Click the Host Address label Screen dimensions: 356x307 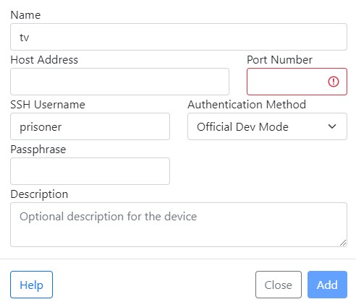tap(44, 60)
